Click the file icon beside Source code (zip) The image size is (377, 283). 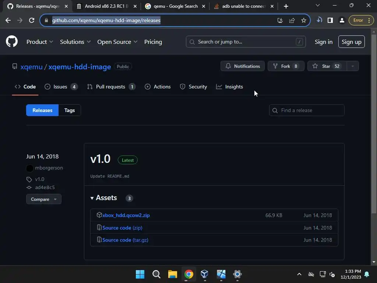coord(99,227)
